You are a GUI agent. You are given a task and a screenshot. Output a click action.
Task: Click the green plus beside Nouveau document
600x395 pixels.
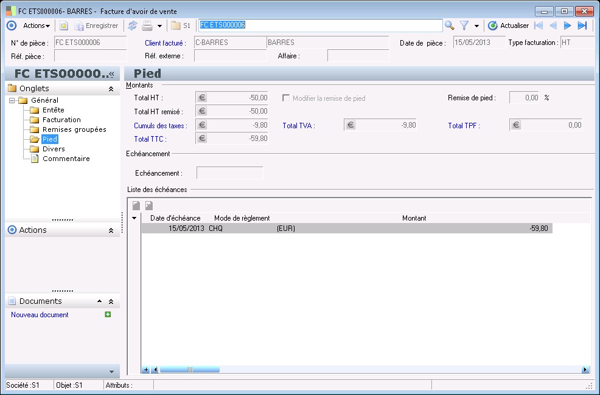[108, 315]
